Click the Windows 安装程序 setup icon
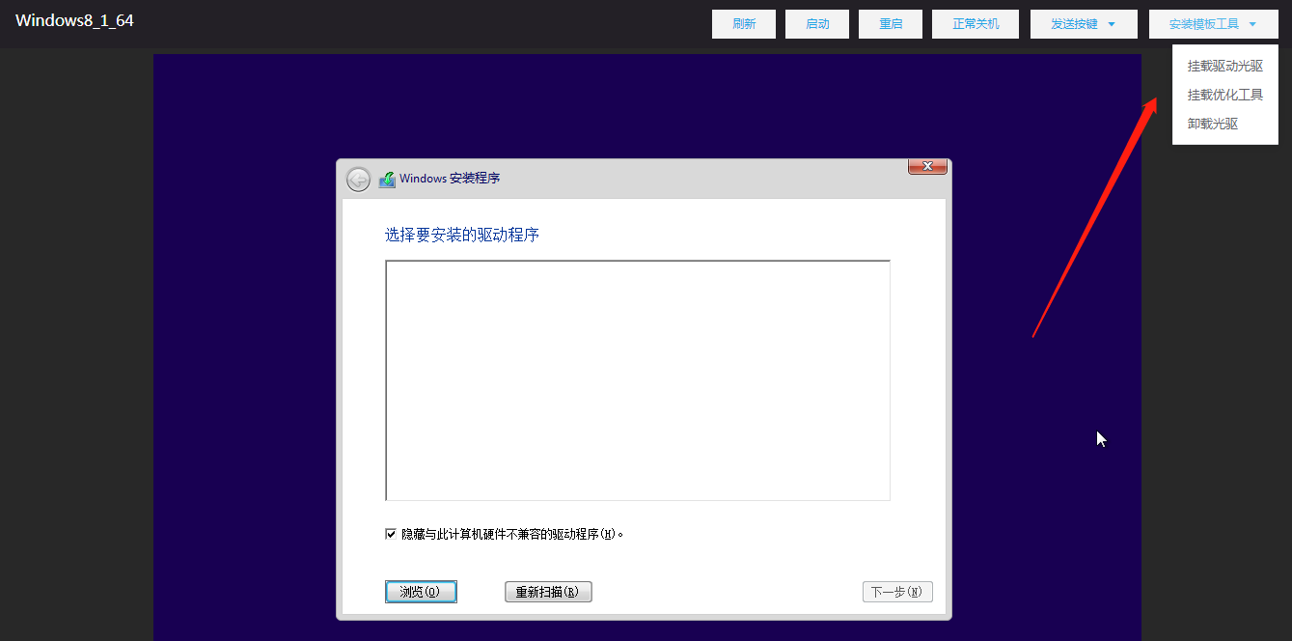The width and height of the screenshot is (1292, 641). [387, 179]
